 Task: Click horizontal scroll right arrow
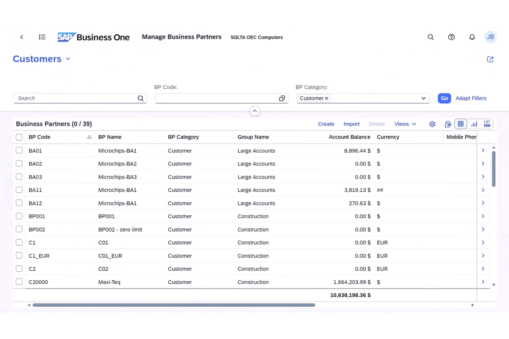(473, 305)
